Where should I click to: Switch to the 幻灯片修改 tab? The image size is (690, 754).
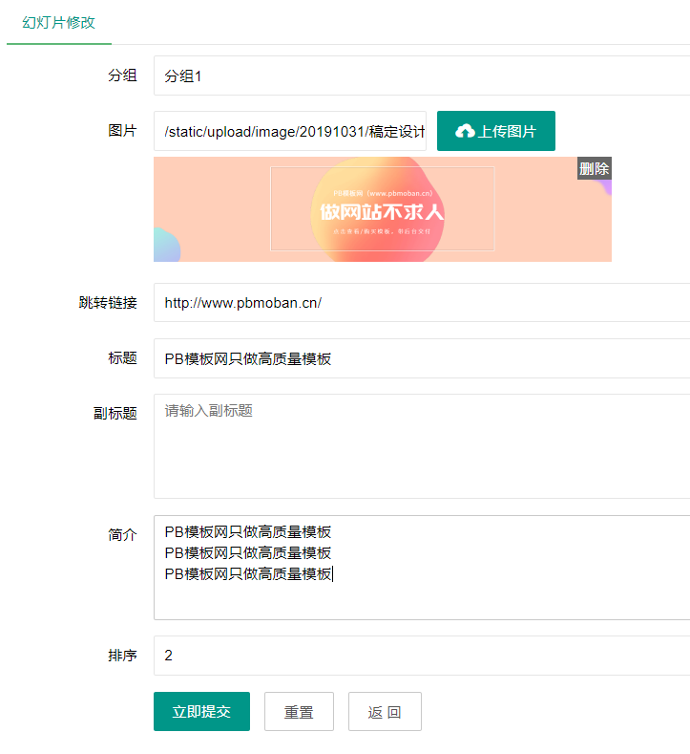58,22
